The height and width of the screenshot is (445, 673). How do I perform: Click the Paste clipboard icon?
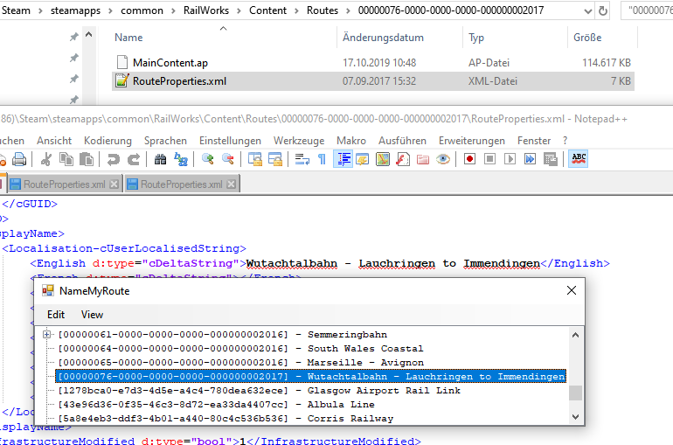click(87, 159)
